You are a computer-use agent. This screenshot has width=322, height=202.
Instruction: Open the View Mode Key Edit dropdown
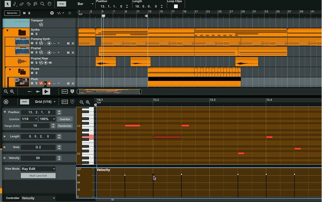click(x=38, y=169)
